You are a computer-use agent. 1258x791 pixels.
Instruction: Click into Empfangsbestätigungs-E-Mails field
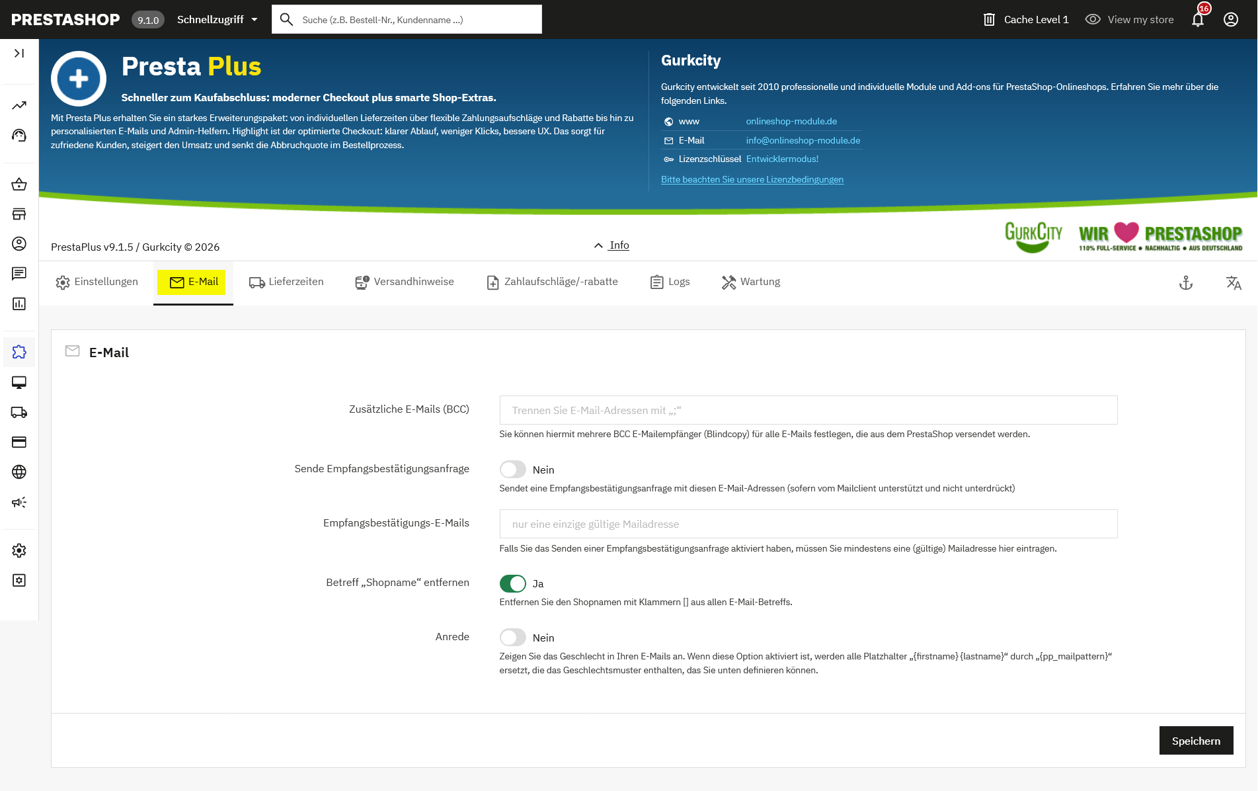click(x=808, y=524)
